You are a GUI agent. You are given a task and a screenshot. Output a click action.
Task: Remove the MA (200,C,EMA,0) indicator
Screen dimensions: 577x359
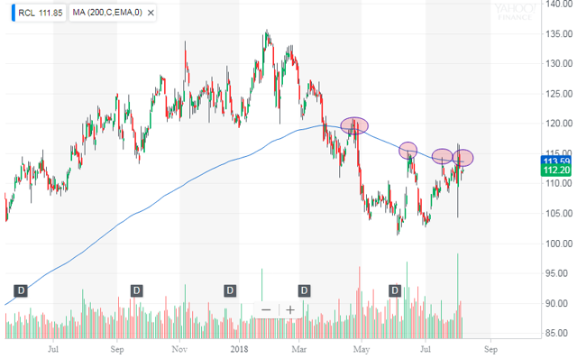pos(151,13)
